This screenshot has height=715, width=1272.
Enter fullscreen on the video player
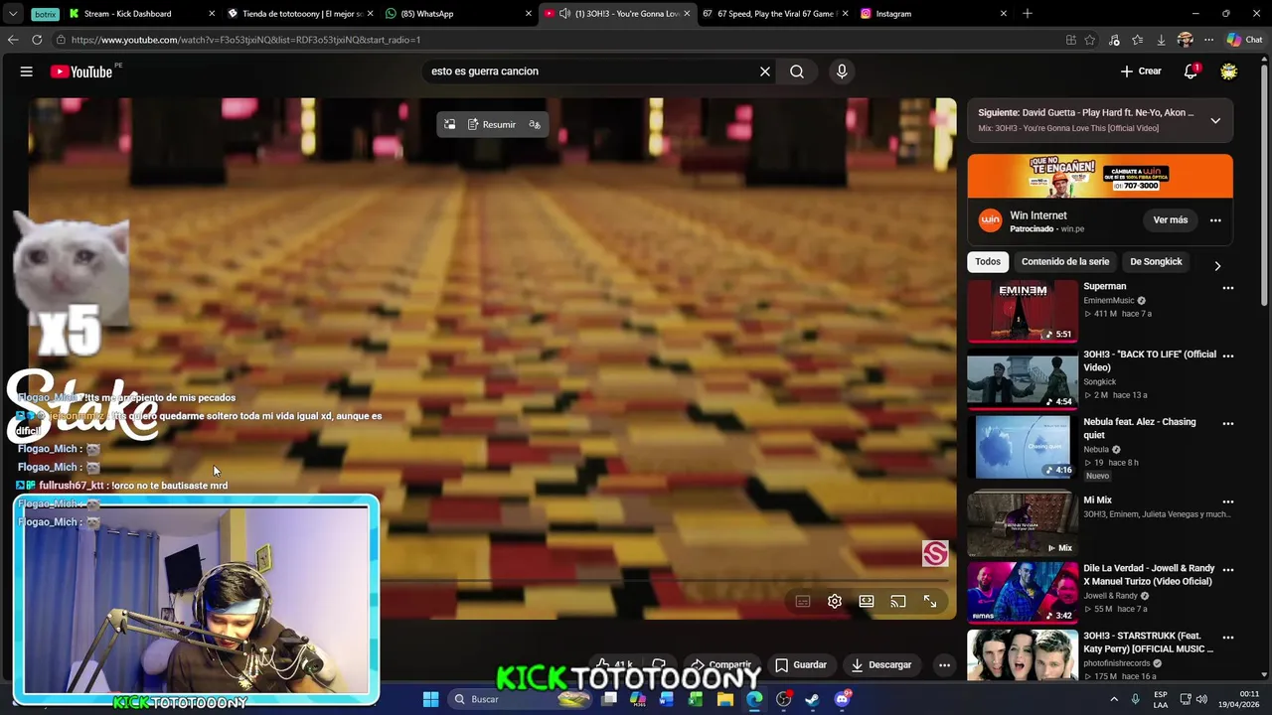click(930, 601)
